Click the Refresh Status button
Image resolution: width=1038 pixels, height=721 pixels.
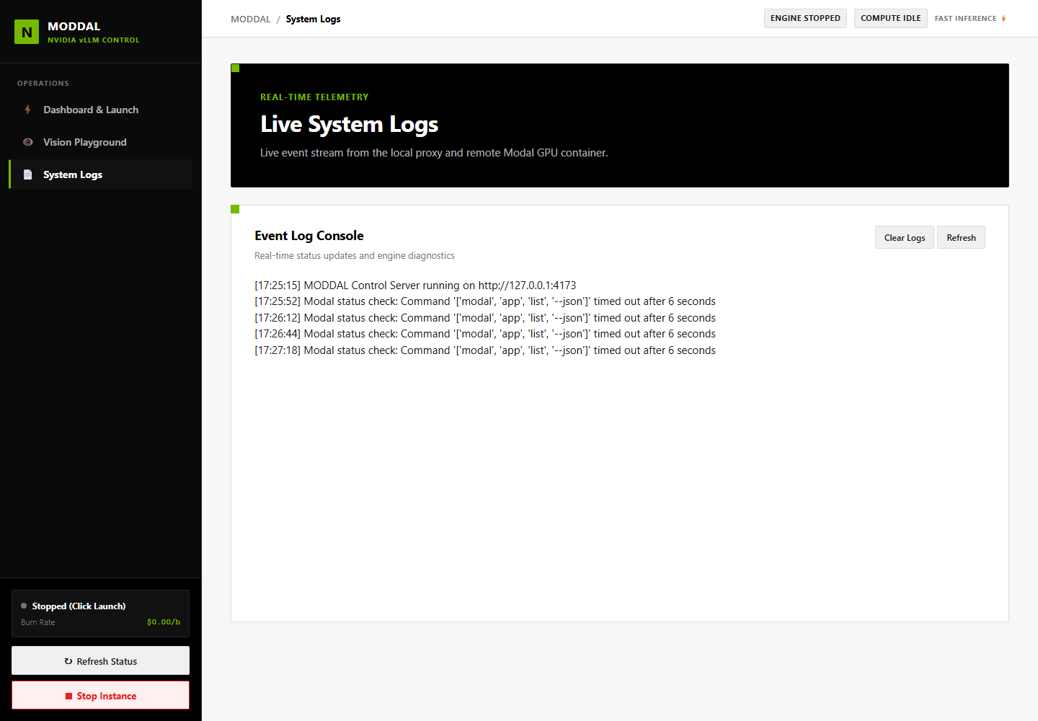pos(100,660)
